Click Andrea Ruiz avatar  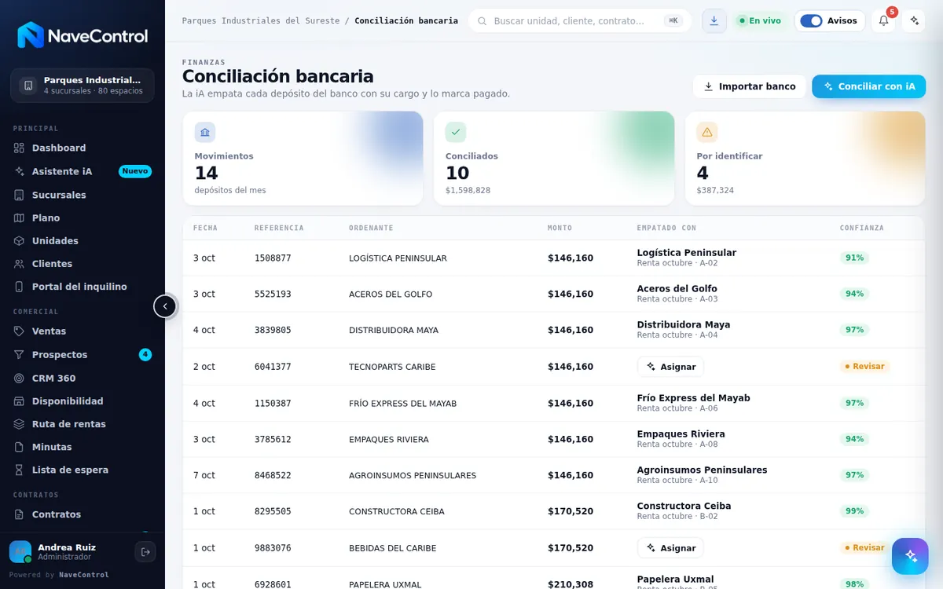20,552
